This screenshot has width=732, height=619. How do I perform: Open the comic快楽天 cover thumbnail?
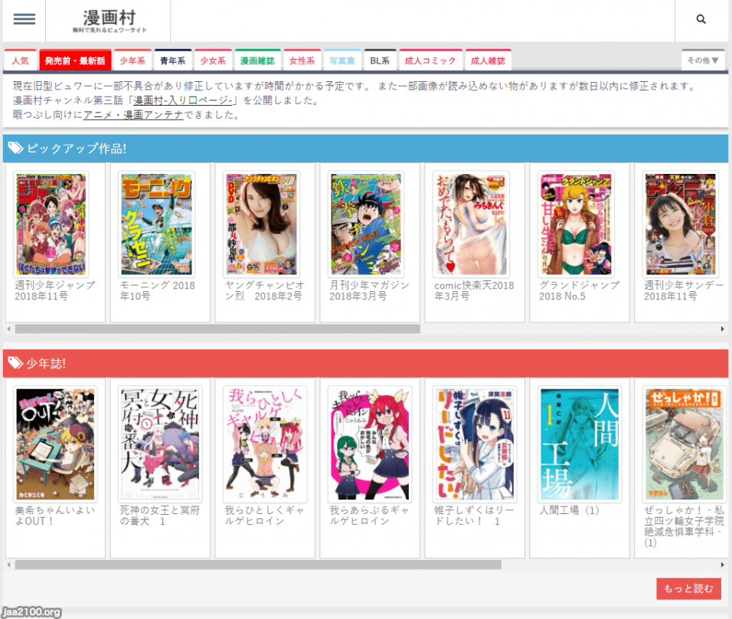pyautogui.click(x=471, y=224)
